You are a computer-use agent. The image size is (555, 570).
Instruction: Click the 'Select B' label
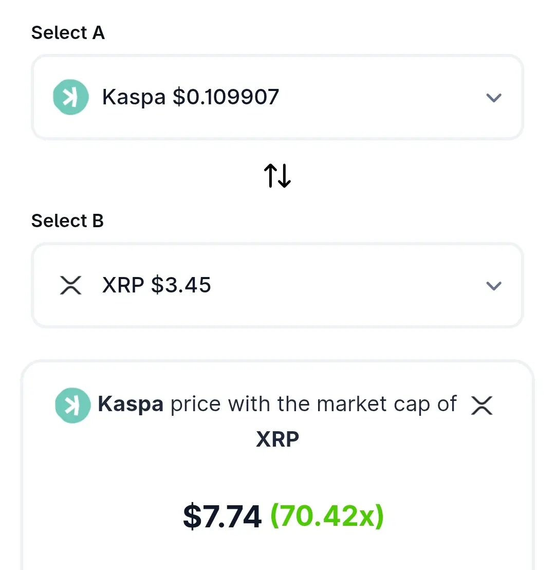pyautogui.click(x=68, y=220)
